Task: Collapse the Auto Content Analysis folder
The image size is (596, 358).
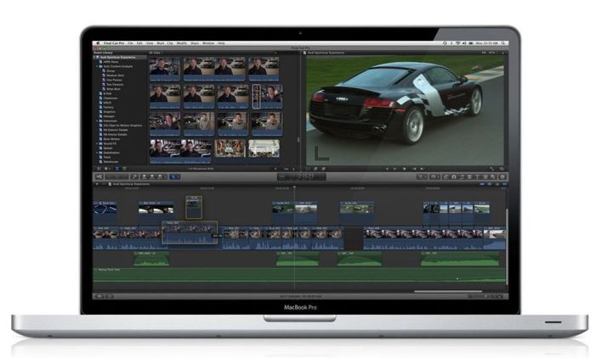Action: tap(97, 66)
